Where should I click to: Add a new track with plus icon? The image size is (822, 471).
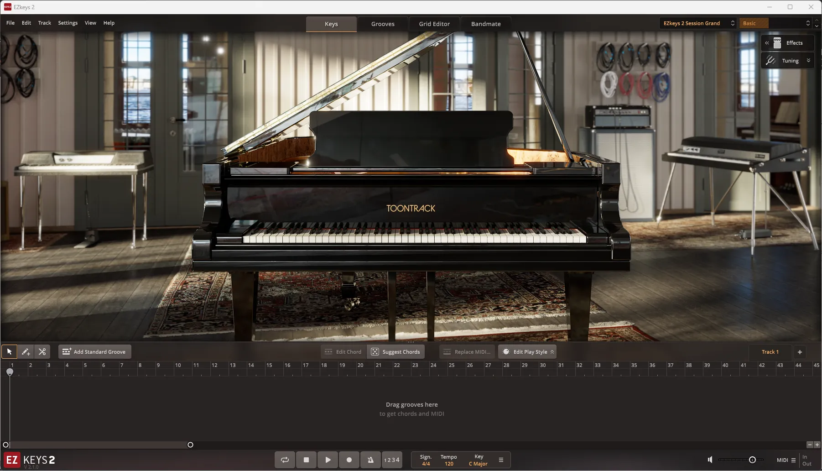800,352
